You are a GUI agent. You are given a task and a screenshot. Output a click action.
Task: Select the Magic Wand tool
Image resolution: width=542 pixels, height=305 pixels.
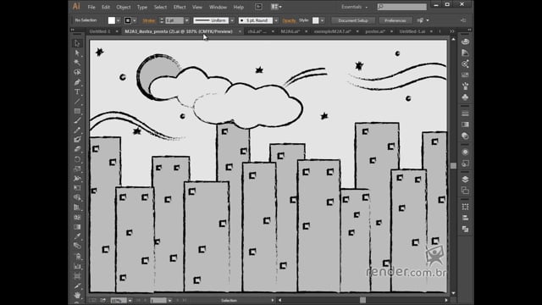tap(77, 63)
